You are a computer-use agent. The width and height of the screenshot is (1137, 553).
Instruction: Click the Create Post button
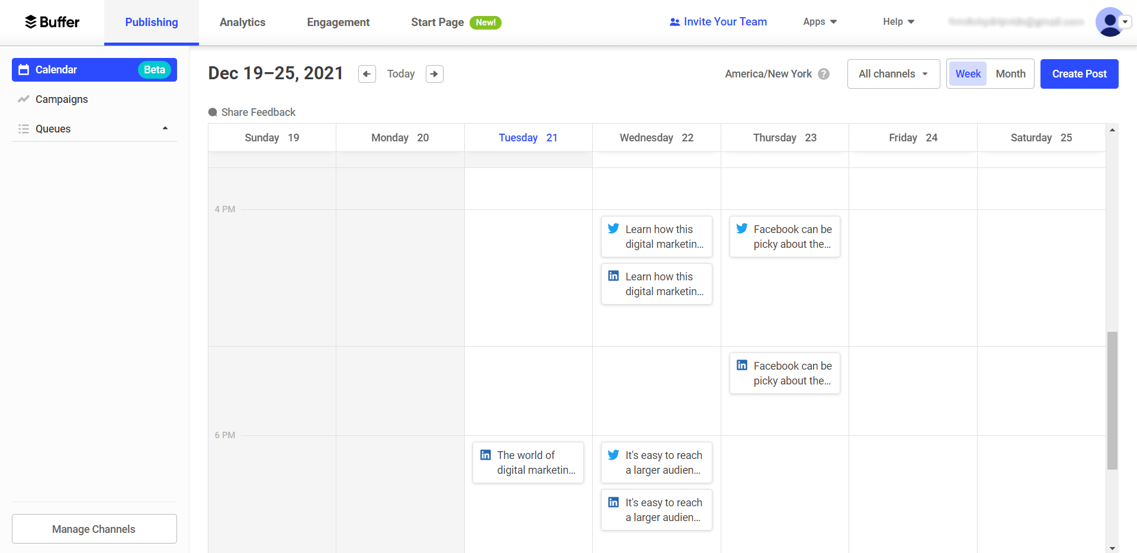coord(1079,74)
